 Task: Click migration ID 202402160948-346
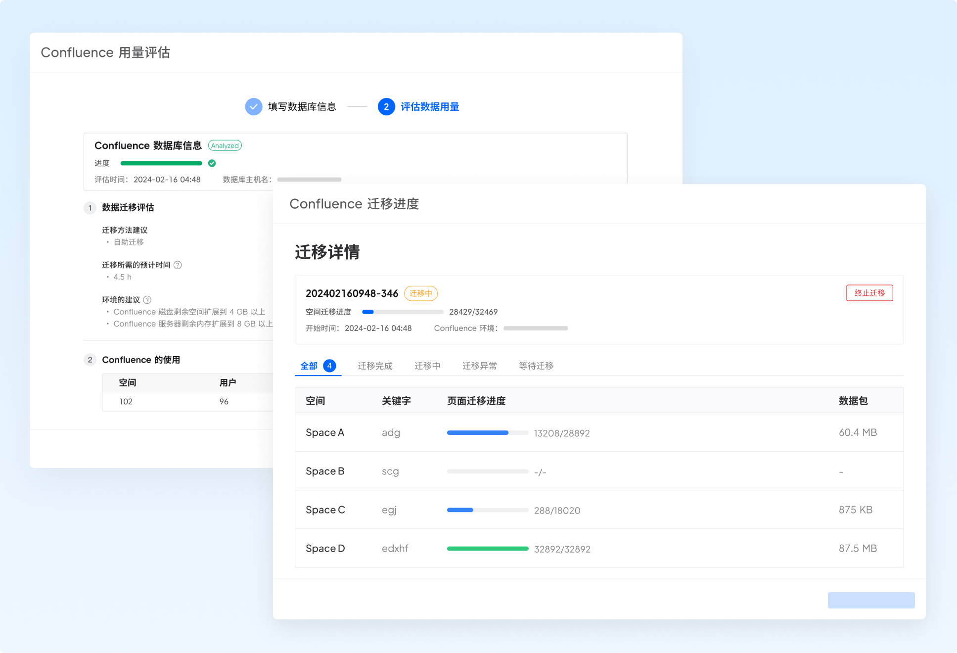pos(352,293)
